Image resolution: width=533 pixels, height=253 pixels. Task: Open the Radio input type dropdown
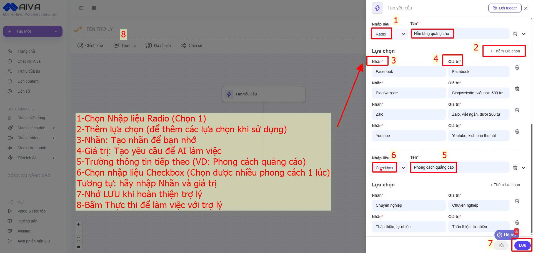(403, 34)
